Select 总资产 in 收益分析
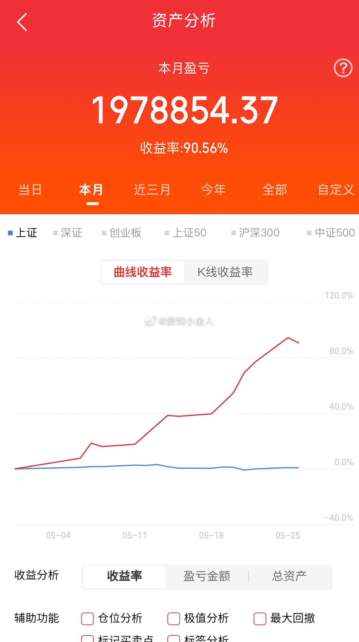Image resolution: width=359 pixels, height=642 pixels. pos(289,576)
